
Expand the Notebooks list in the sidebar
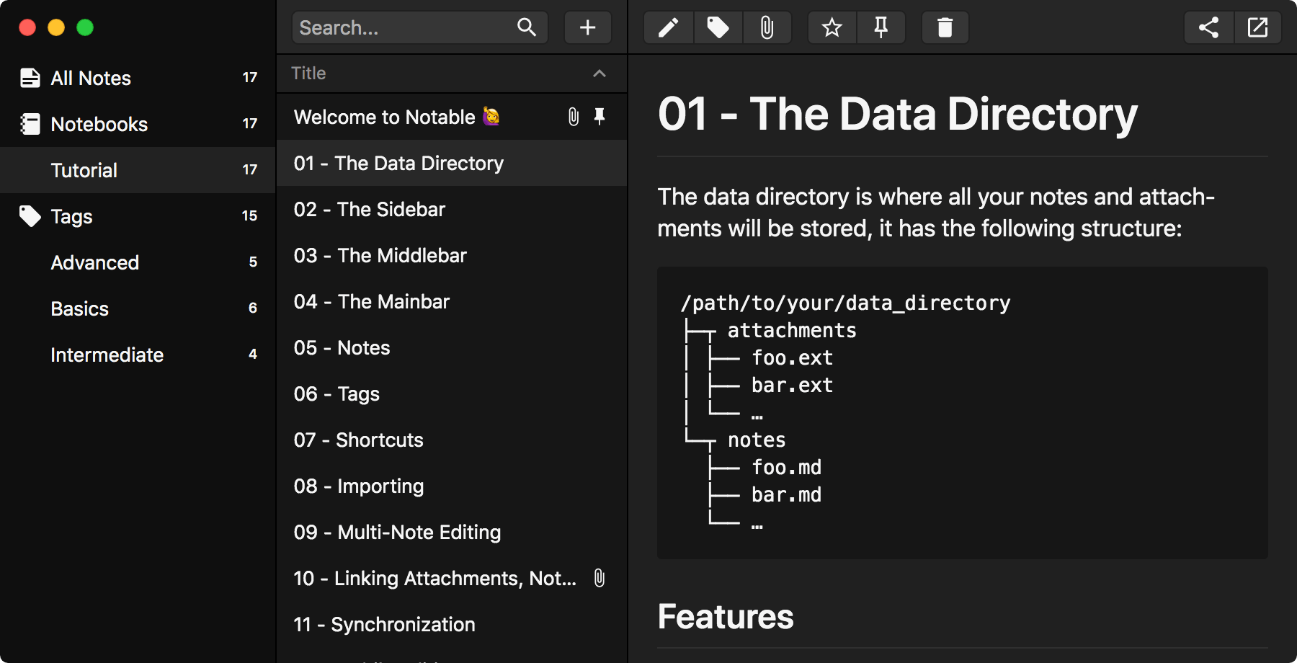[99, 123]
